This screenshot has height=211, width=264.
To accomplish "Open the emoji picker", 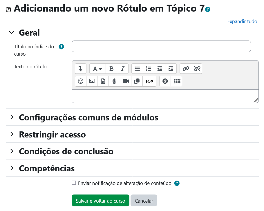I will (81, 81).
